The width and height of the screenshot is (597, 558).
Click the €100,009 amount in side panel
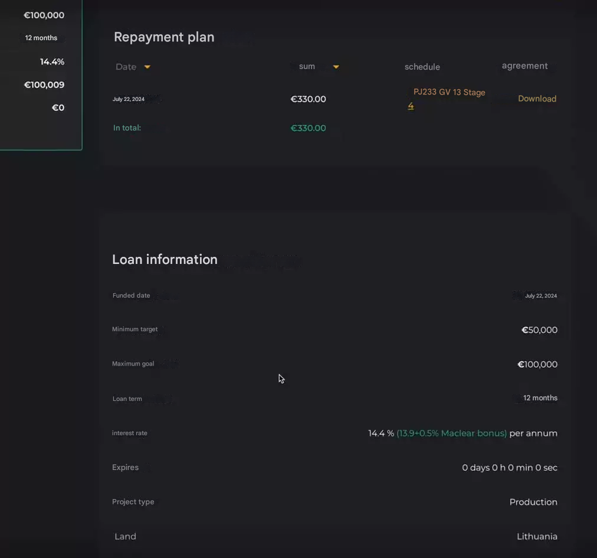[x=44, y=85]
